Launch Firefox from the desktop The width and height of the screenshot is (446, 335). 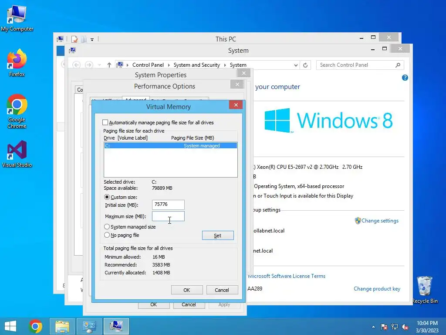pos(17,63)
